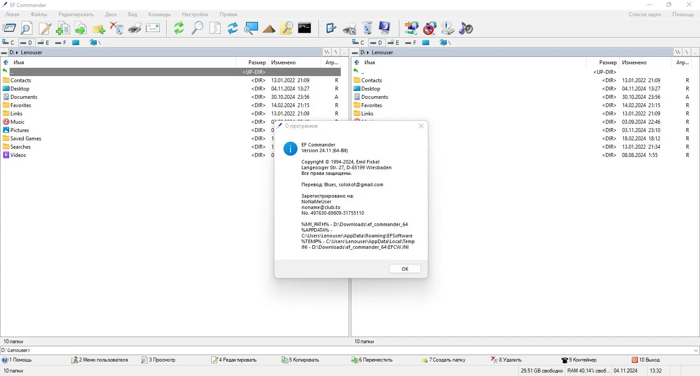Switch left panel to drive C
Screen dimensions: 700x376
(8, 42)
